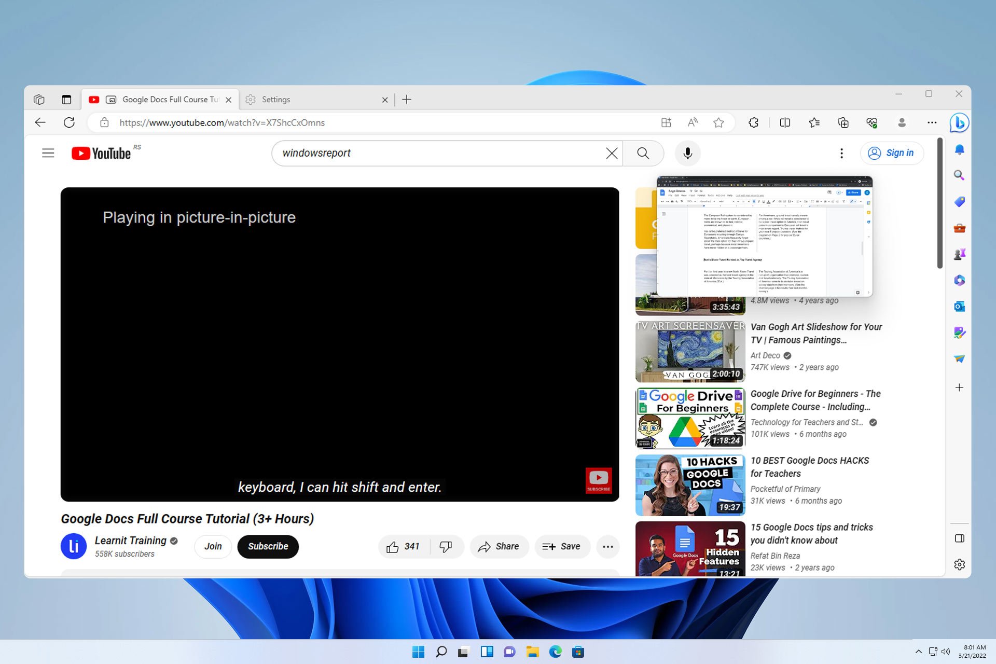
Task: Go back using the back arrow
Action: pyautogui.click(x=40, y=123)
